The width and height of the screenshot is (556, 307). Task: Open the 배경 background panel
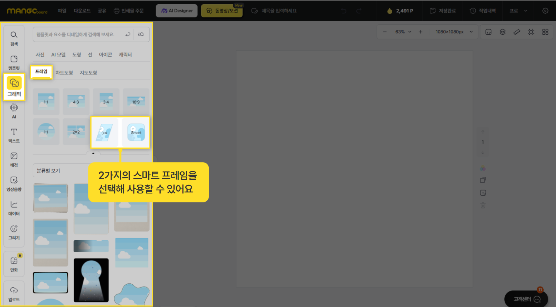(x=14, y=160)
